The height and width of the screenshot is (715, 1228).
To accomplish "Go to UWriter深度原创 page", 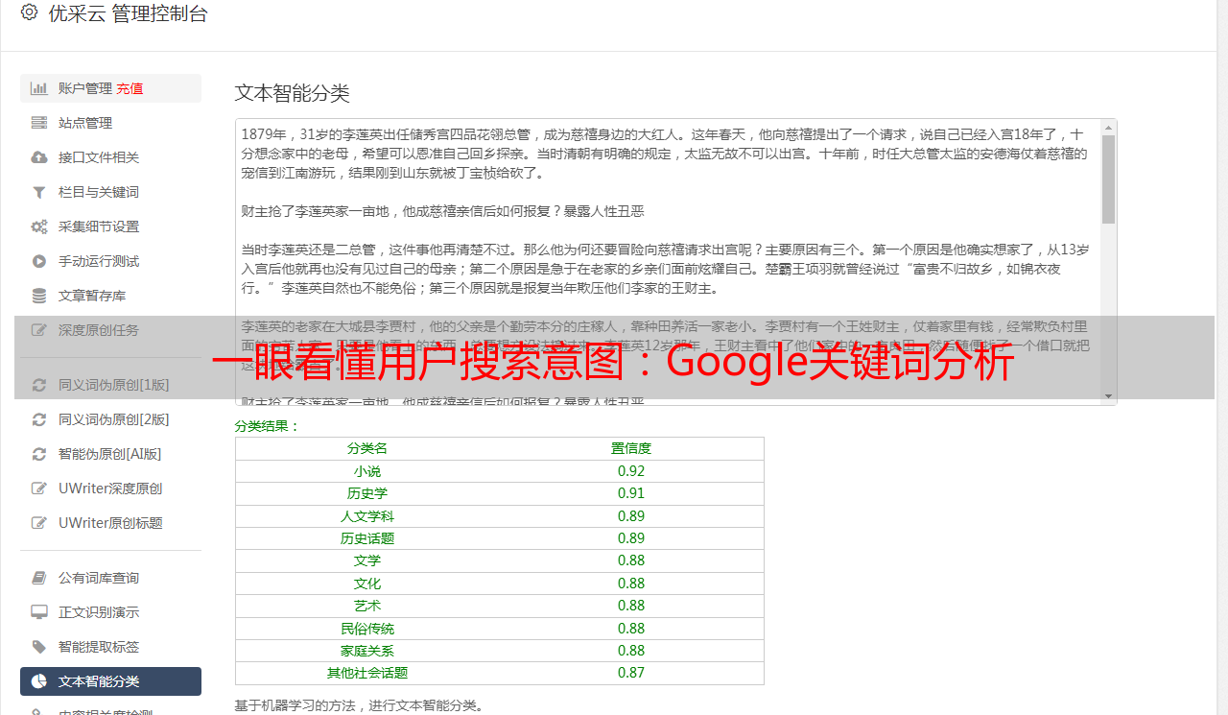I will [x=109, y=489].
